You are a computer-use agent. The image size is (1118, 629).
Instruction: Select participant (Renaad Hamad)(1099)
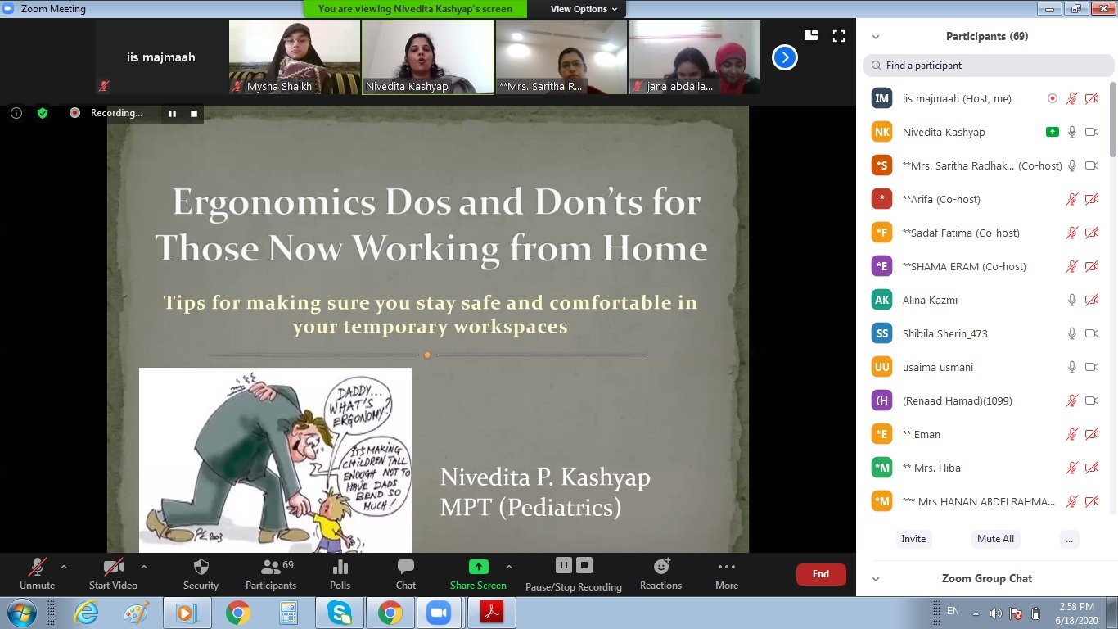[x=985, y=400]
